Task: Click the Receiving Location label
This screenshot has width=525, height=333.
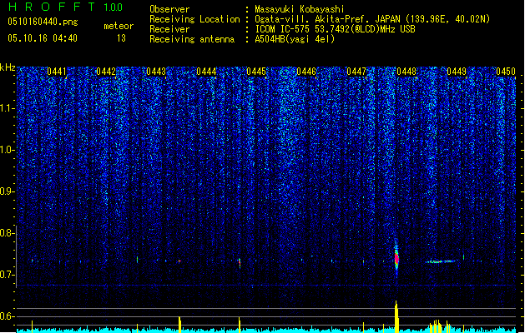Action: click(194, 19)
